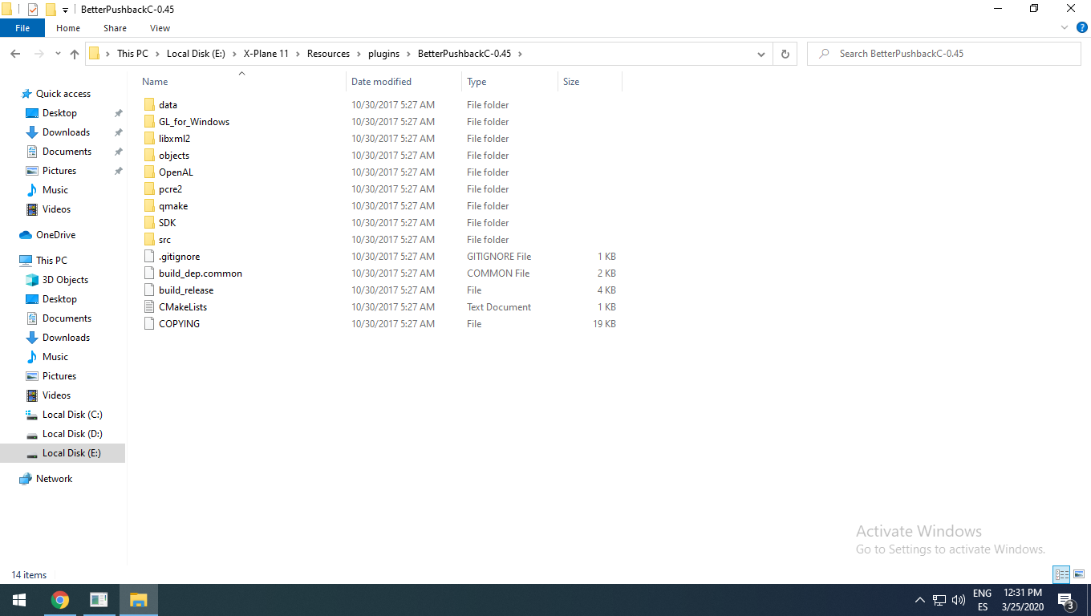1091x616 pixels.
Task: Open the data folder icon
Action: [x=148, y=105]
